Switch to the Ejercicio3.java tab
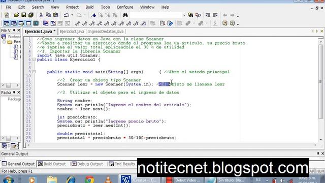Viewport: 325px width, 183px height. tap(72, 32)
